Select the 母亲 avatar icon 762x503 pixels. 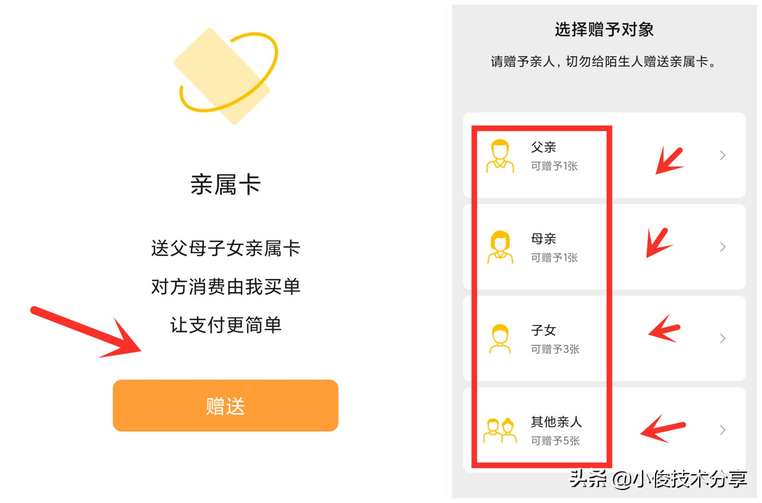(500, 248)
